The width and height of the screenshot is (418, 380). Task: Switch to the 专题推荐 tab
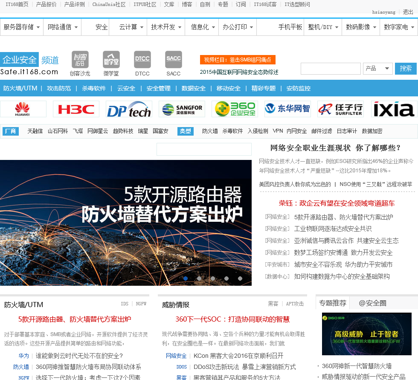(333, 303)
